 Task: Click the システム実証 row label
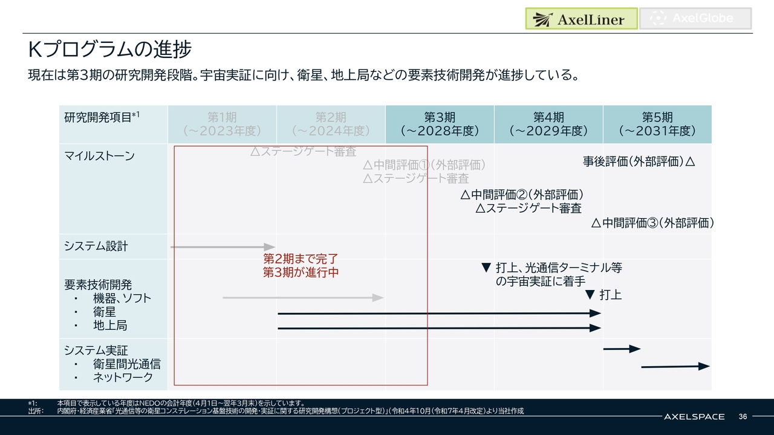[96, 350]
